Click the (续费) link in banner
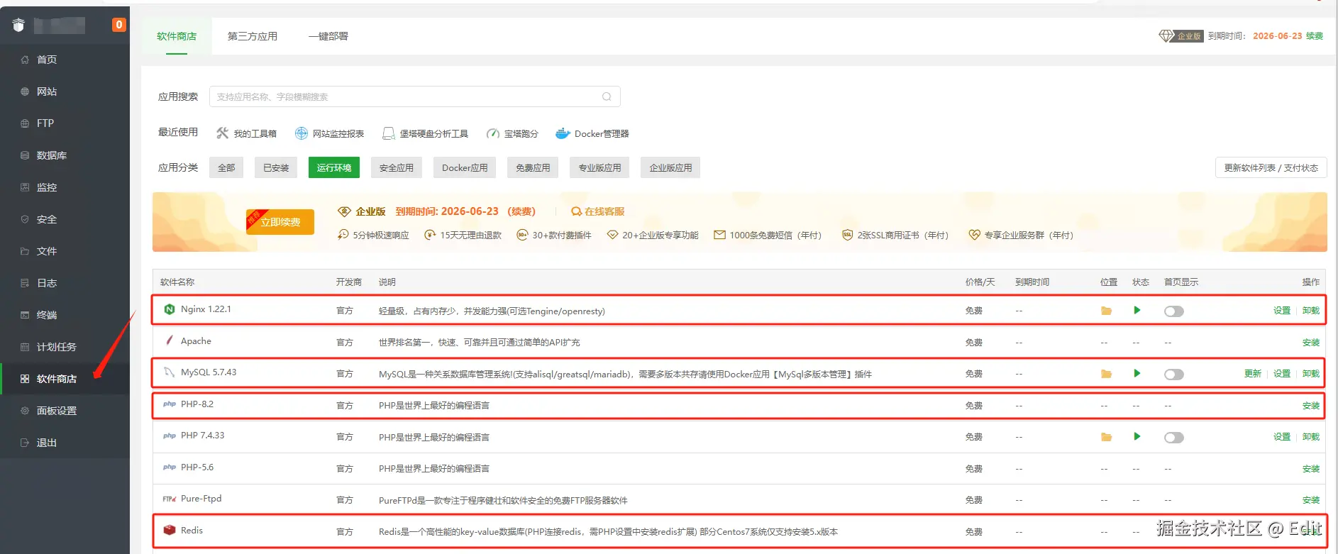 tap(521, 211)
